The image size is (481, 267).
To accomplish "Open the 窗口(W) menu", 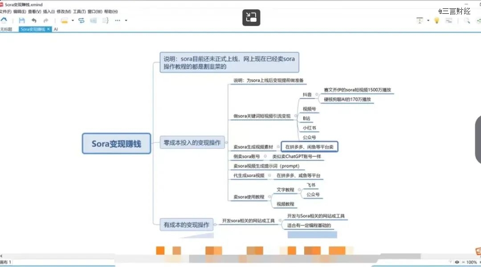I will tap(95, 12).
